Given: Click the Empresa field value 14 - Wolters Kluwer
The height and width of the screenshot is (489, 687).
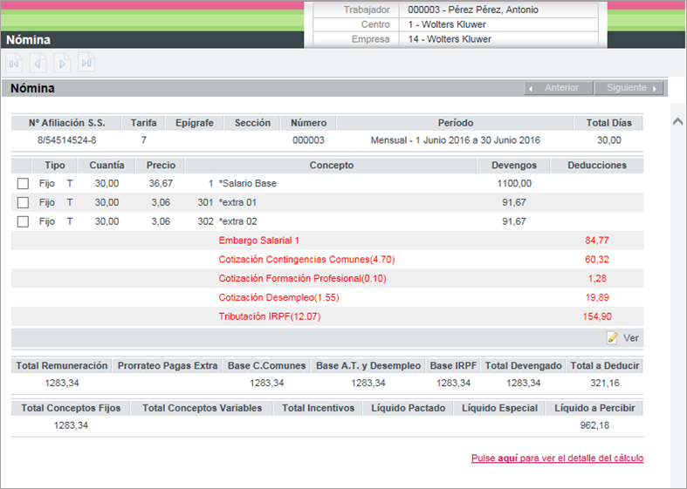Looking at the screenshot, I should tap(450, 39).
